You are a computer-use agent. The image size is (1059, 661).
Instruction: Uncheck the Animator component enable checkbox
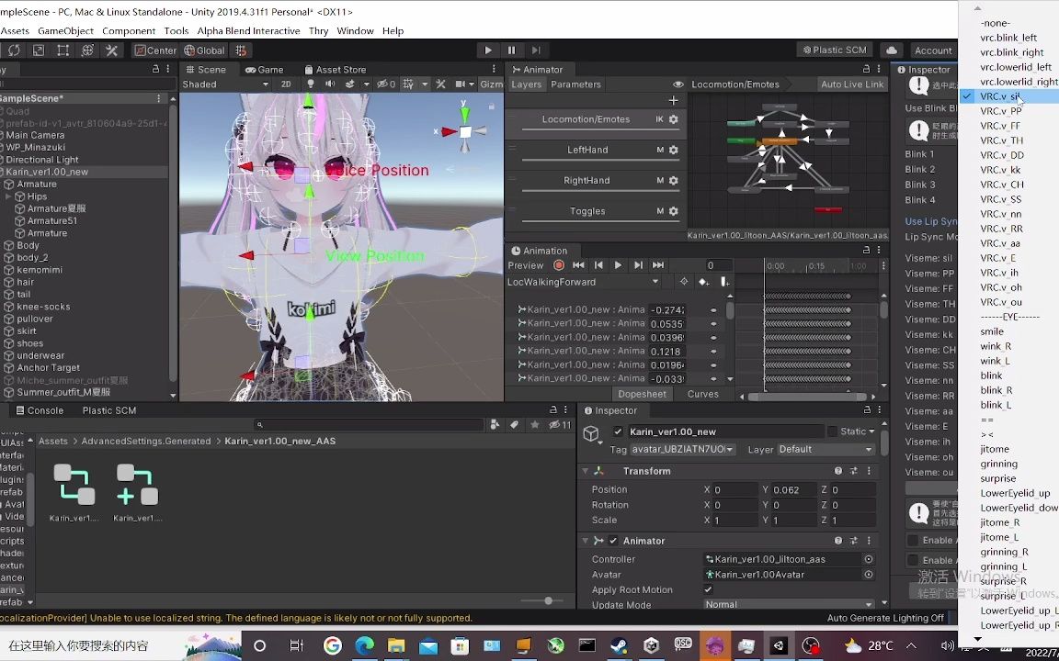[611, 541]
